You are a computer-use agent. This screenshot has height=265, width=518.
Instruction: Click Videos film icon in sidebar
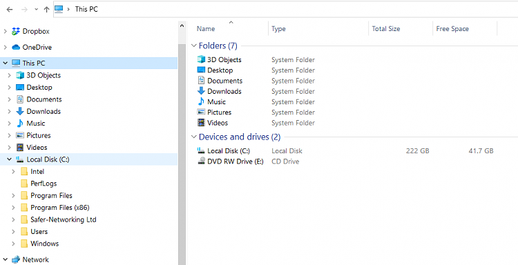[x=20, y=147]
